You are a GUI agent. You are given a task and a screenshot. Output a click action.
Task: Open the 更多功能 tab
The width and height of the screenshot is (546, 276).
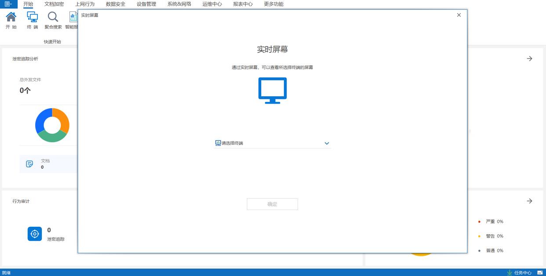point(274,4)
